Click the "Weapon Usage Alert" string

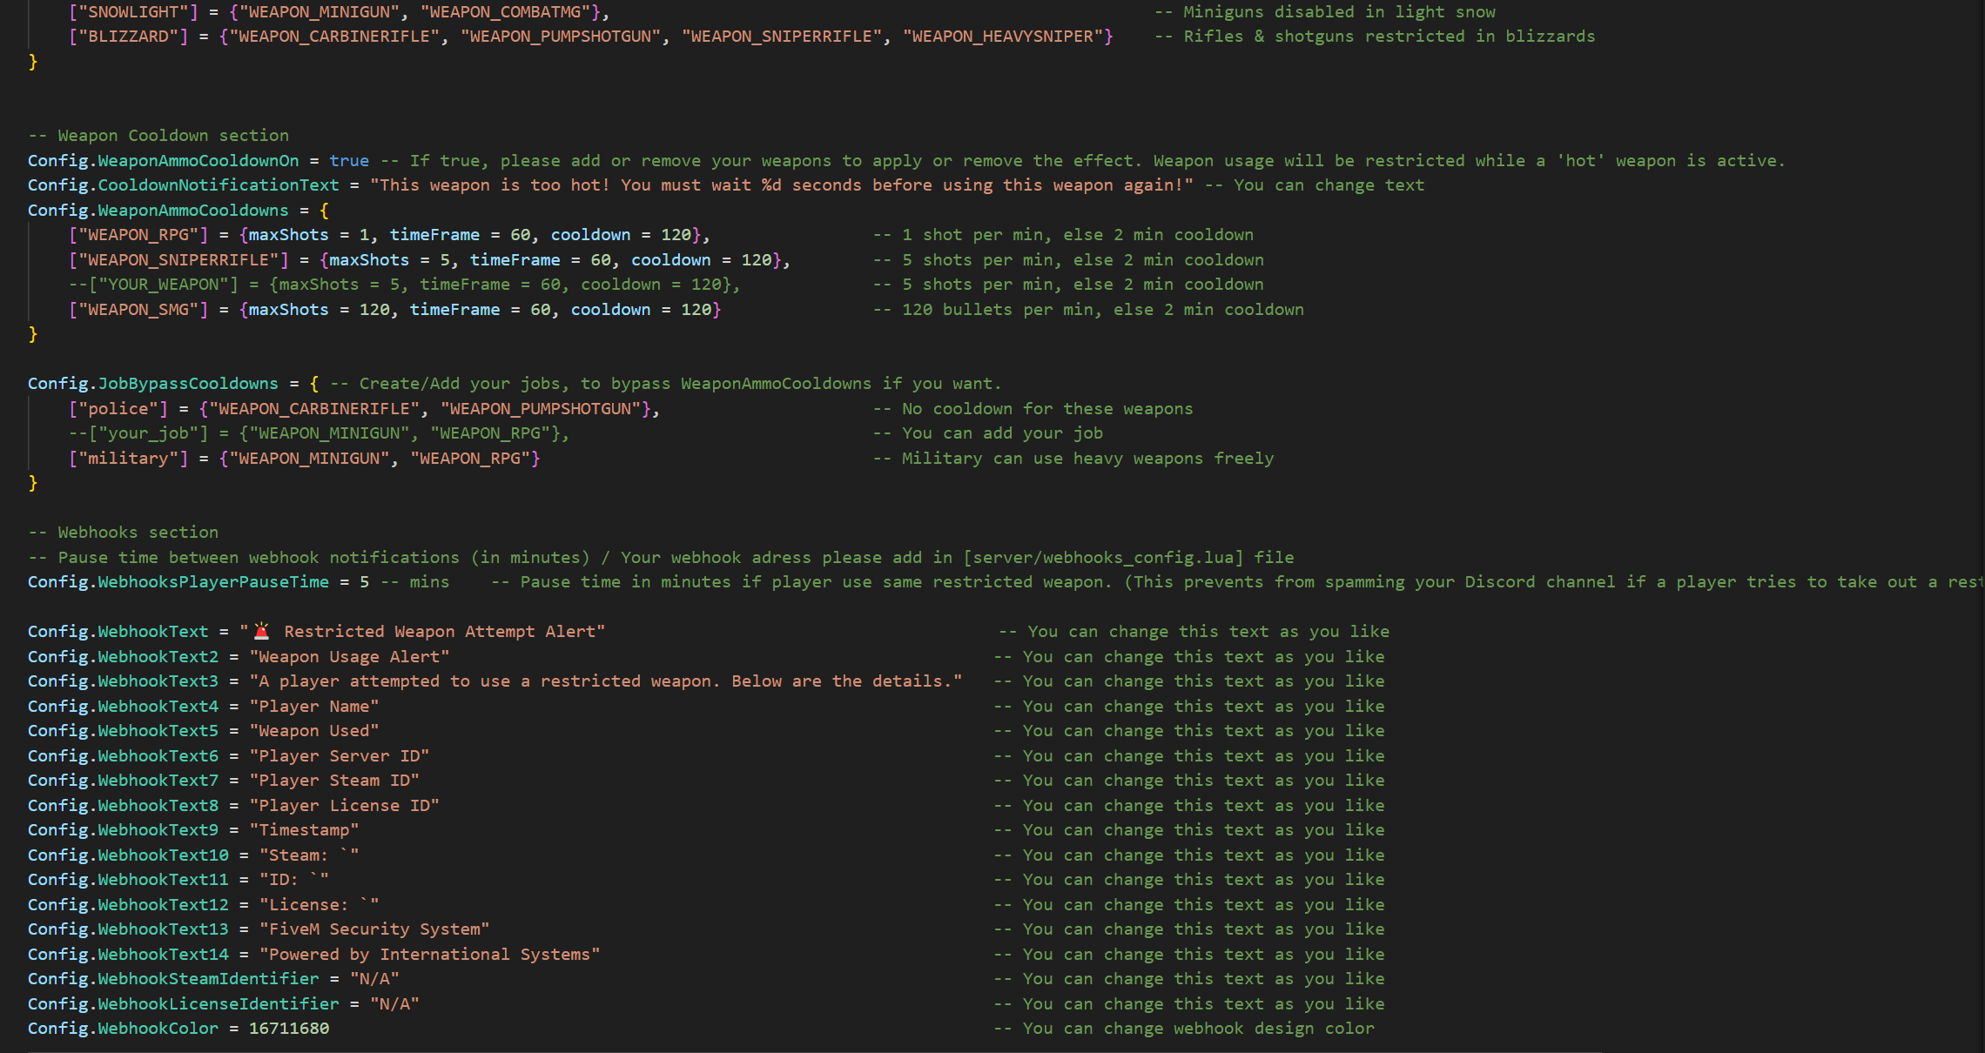pos(349,657)
